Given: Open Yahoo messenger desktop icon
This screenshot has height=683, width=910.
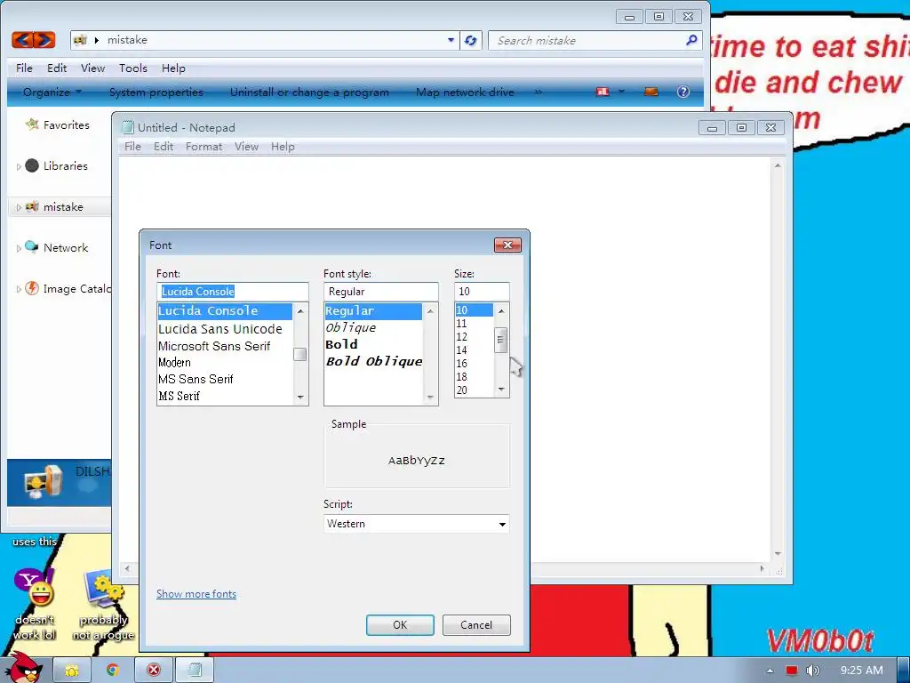Looking at the screenshot, I should tap(35, 587).
